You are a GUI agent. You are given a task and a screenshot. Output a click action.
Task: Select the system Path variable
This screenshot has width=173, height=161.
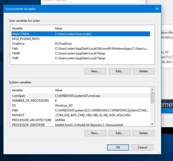(x=81, y=110)
